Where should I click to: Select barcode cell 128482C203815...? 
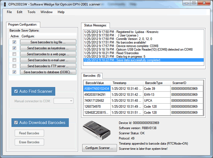pyautogui.click(x=97, y=112)
